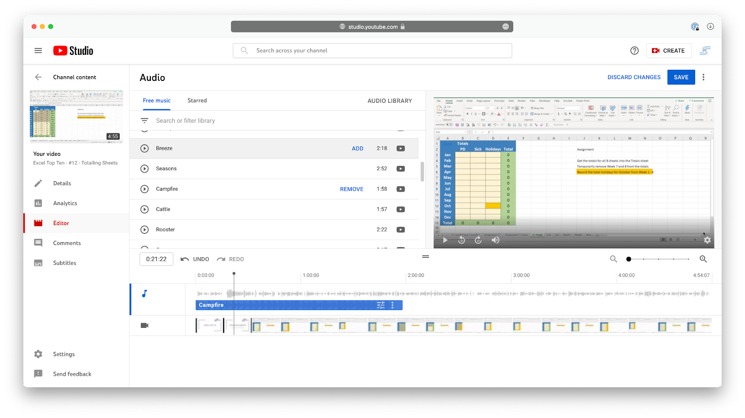Viewport: 745px width, 418px height.
Task: Open the channel account avatar
Action: (705, 51)
